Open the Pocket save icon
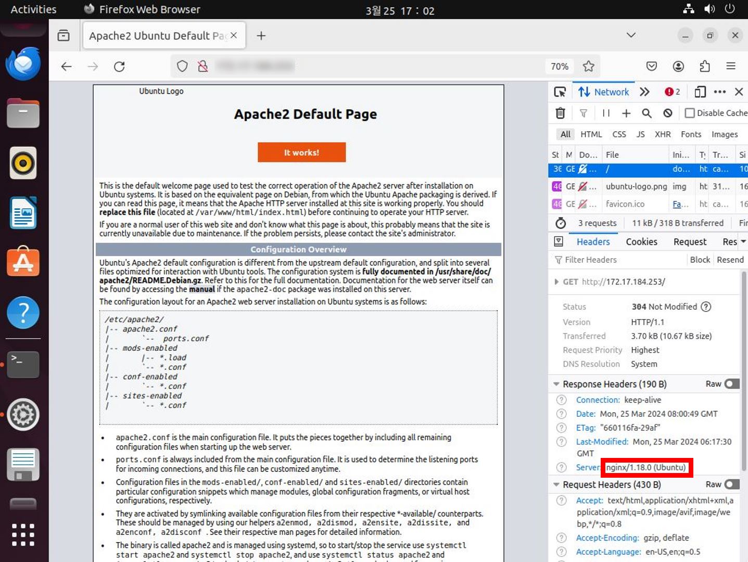The height and width of the screenshot is (562, 748). coord(651,66)
